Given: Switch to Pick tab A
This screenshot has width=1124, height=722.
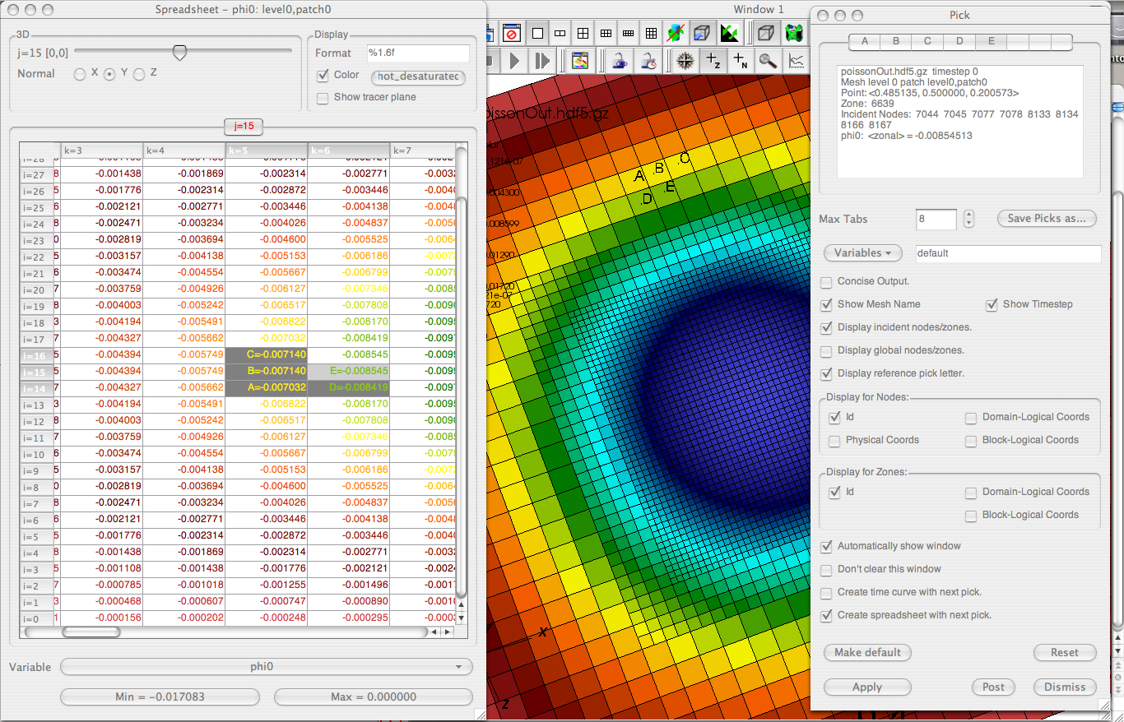Looking at the screenshot, I should [864, 41].
